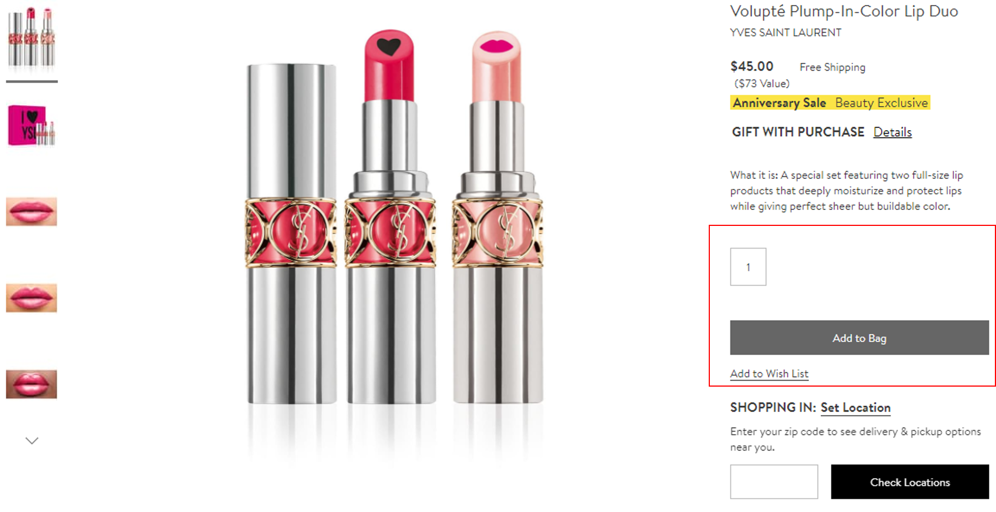The width and height of the screenshot is (996, 512).
Task: Focus the zip code entry box
Action: (x=773, y=482)
